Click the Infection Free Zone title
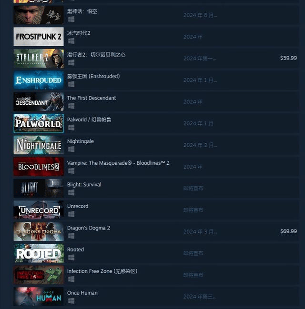The width and height of the screenshot is (305, 309). (x=102, y=271)
